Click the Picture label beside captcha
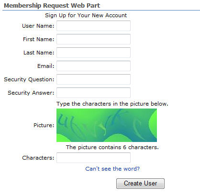Image resolution: width=200 pixels, height=196 pixels. 44,125
